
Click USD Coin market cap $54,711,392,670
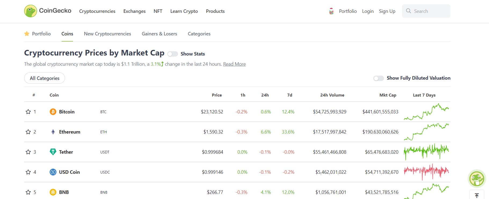382,172
